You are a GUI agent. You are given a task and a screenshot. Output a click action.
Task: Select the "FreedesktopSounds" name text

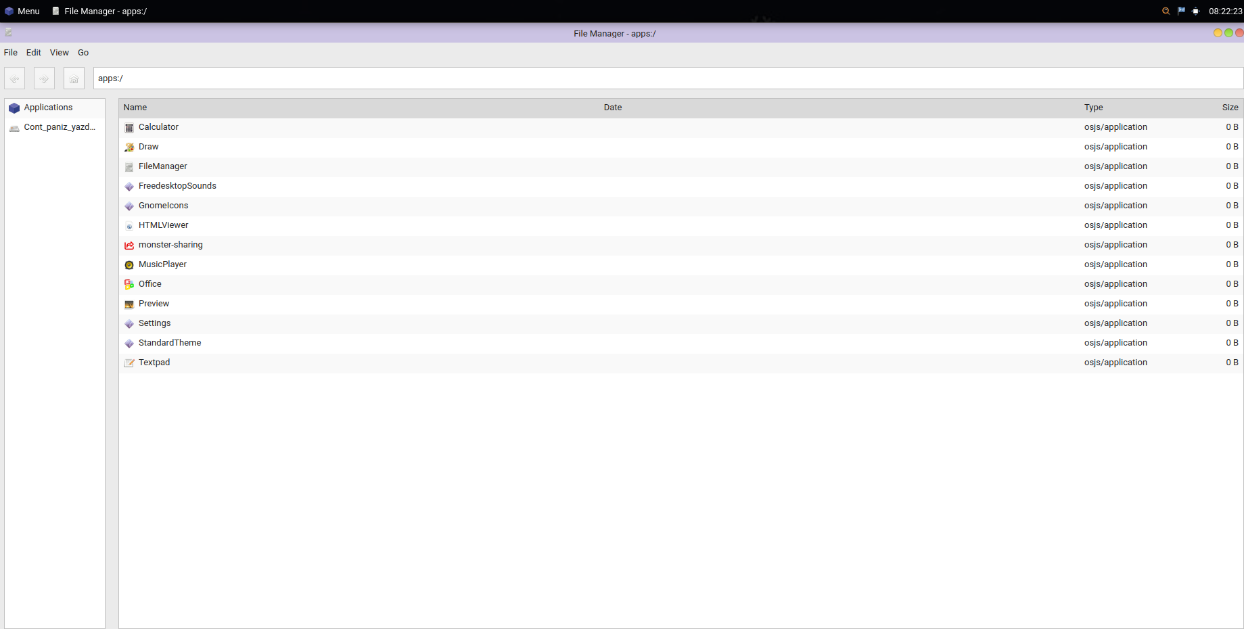(177, 186)
